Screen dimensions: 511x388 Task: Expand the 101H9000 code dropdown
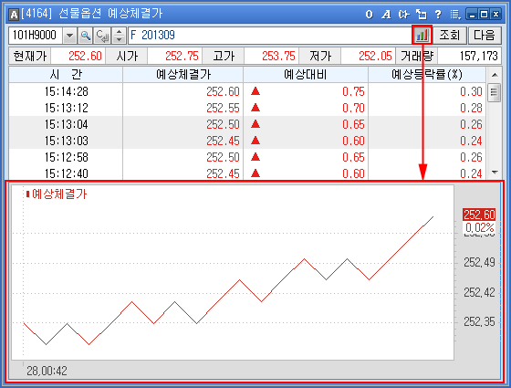click(69, 36)
